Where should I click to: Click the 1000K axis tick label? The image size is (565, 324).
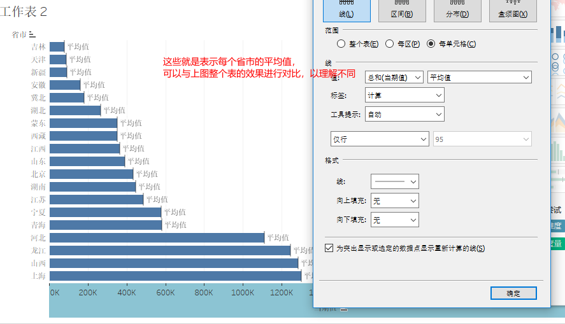243,293
